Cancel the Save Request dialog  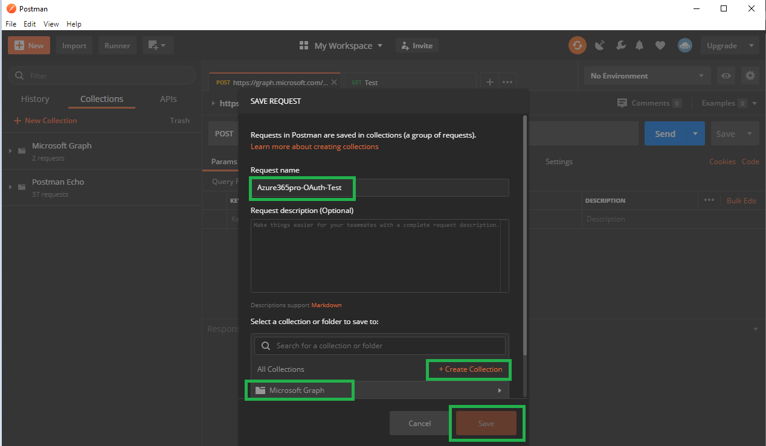[x=420, y=424]
